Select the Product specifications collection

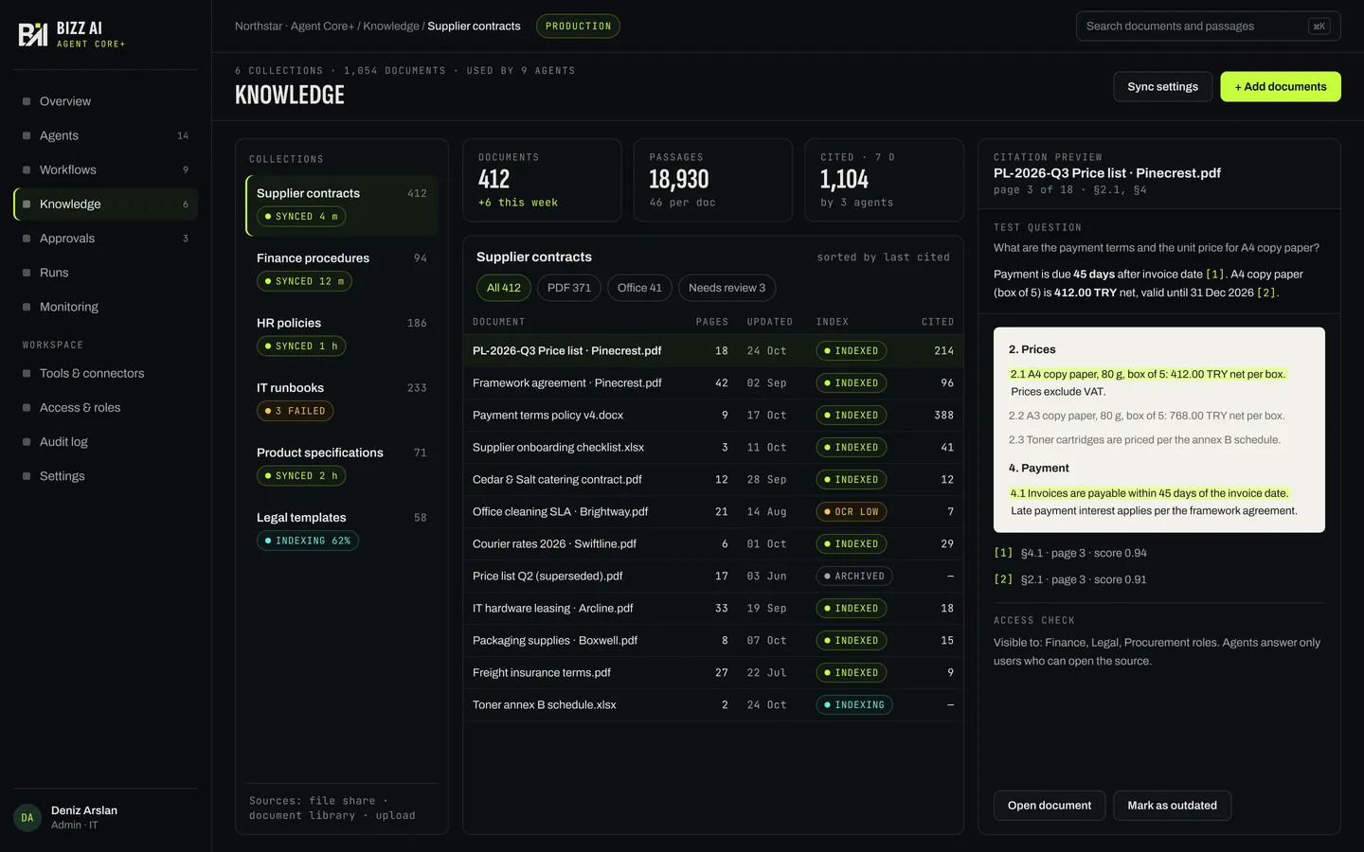point(342,465)
